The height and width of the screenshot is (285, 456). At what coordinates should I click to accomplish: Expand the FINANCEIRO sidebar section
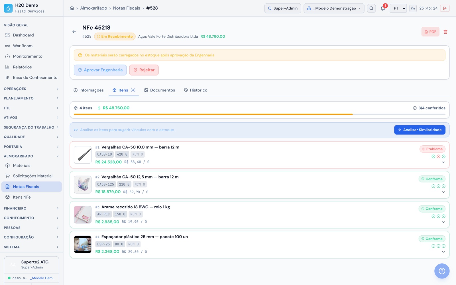[31, 209]
